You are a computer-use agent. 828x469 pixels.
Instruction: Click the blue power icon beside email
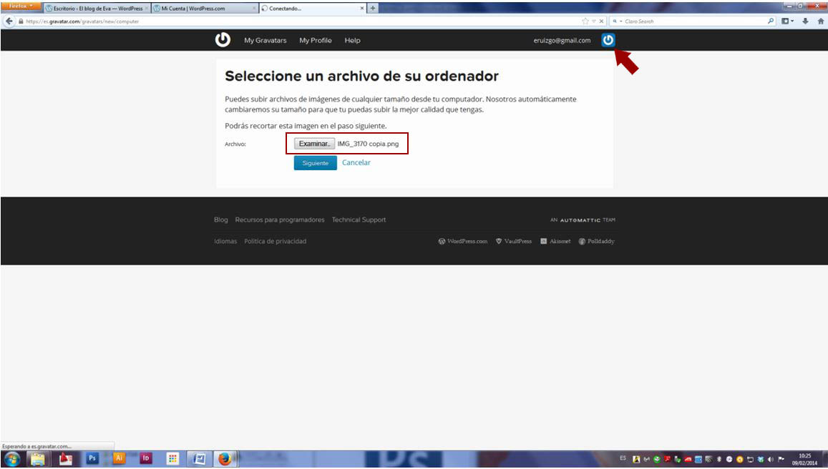(x=608, y=40)
